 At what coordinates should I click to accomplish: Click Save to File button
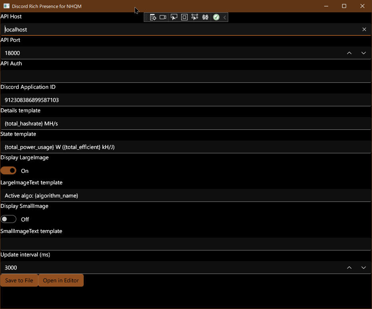[19, 280]
